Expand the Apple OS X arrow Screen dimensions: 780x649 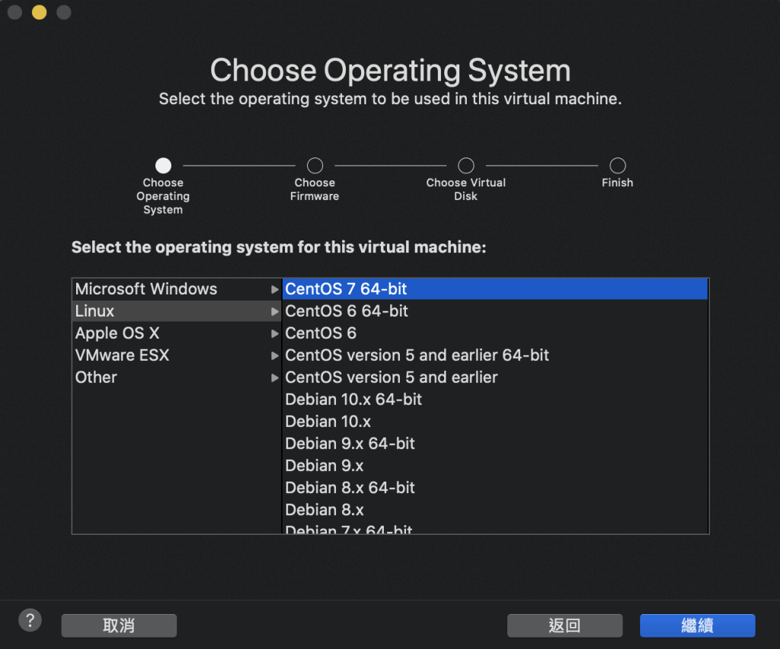pos(274,333)
